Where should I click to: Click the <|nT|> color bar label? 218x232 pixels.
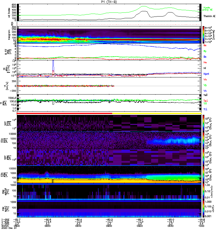tap(214, 209)
